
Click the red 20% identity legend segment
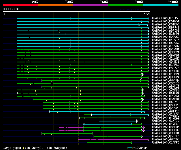(x=20, y=5)
